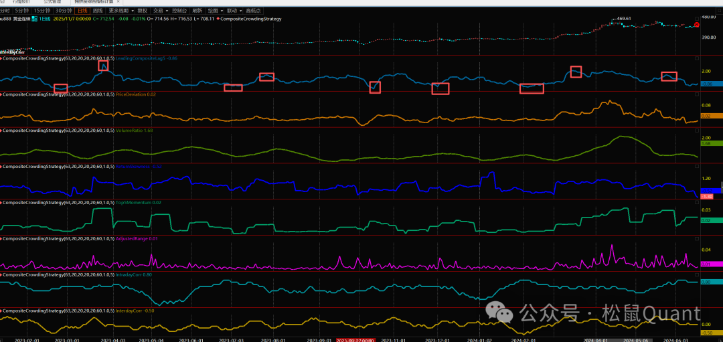
Task: Click the 刷新 refresh button
Action: coord(197,11)
